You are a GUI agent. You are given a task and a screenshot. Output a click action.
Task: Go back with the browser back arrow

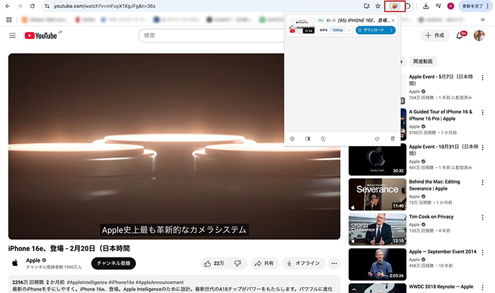click(7, 6)
